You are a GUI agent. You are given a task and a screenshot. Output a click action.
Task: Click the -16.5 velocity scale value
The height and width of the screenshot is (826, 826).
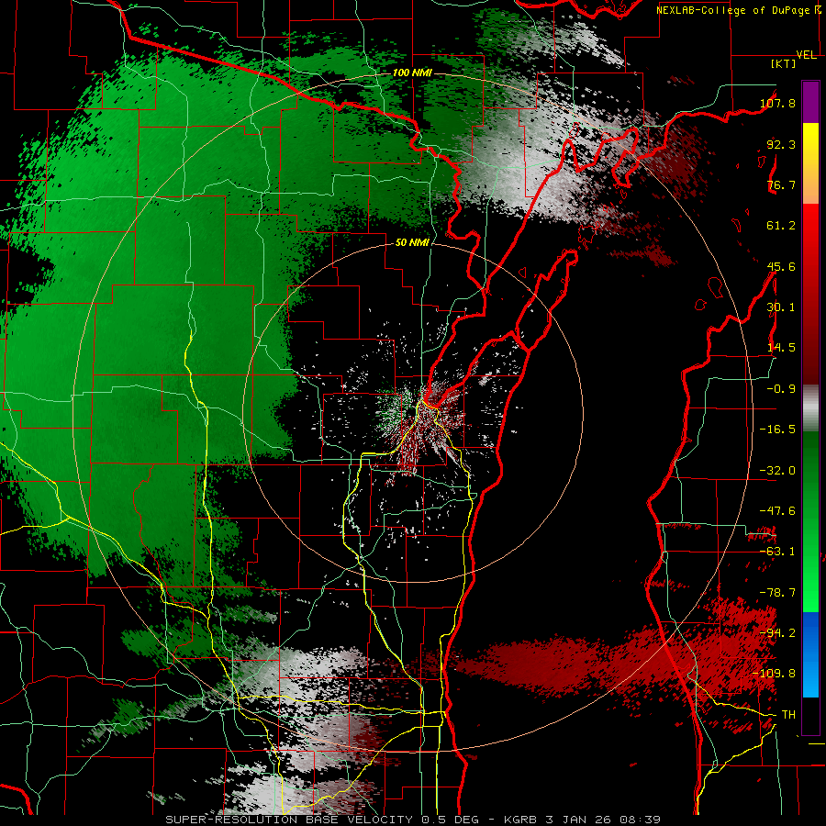tap(777, 430)
